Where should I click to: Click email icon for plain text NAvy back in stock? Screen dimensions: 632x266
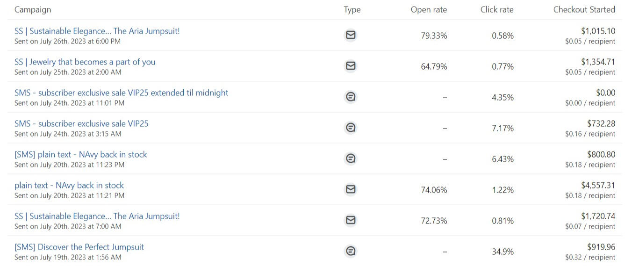click(x=351, y=189)
